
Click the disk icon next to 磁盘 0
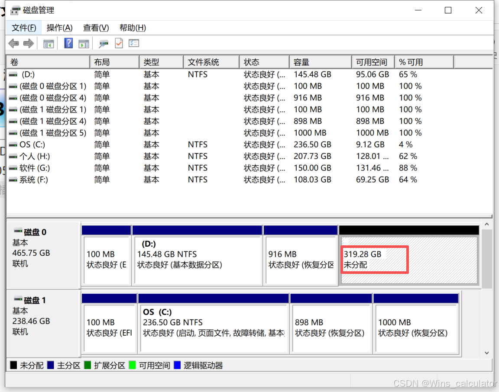tap(18, 231)
